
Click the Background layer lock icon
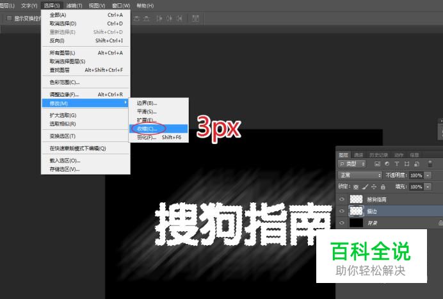coord(440,223)
